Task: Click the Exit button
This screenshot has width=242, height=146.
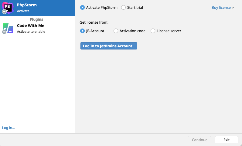Action: click(227, 140)
